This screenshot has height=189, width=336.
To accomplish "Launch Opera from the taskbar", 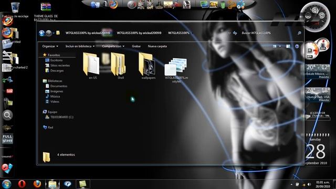I will [22, 184].
